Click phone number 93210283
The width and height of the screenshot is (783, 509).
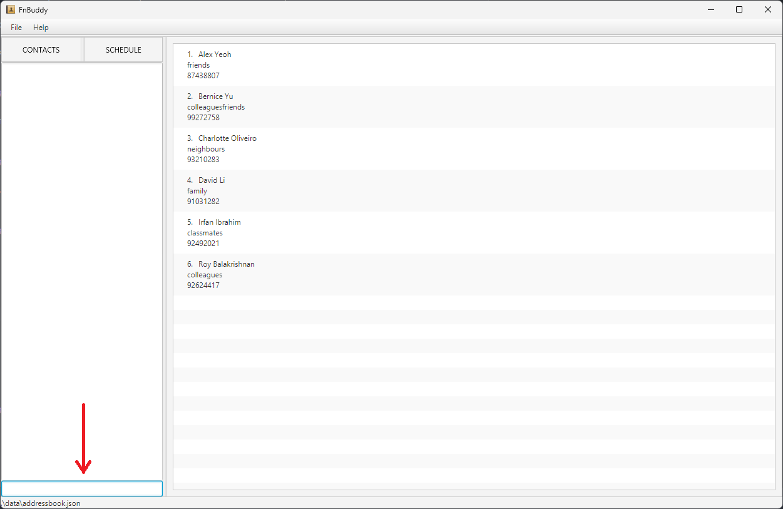point(203,160)
